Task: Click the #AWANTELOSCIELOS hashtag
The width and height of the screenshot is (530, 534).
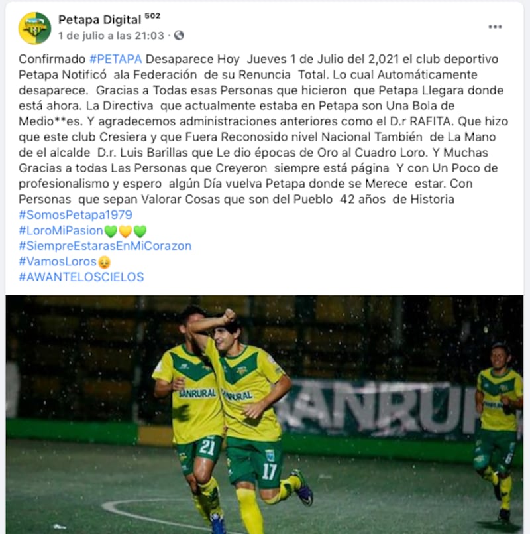Action: [x=81, y=277]
